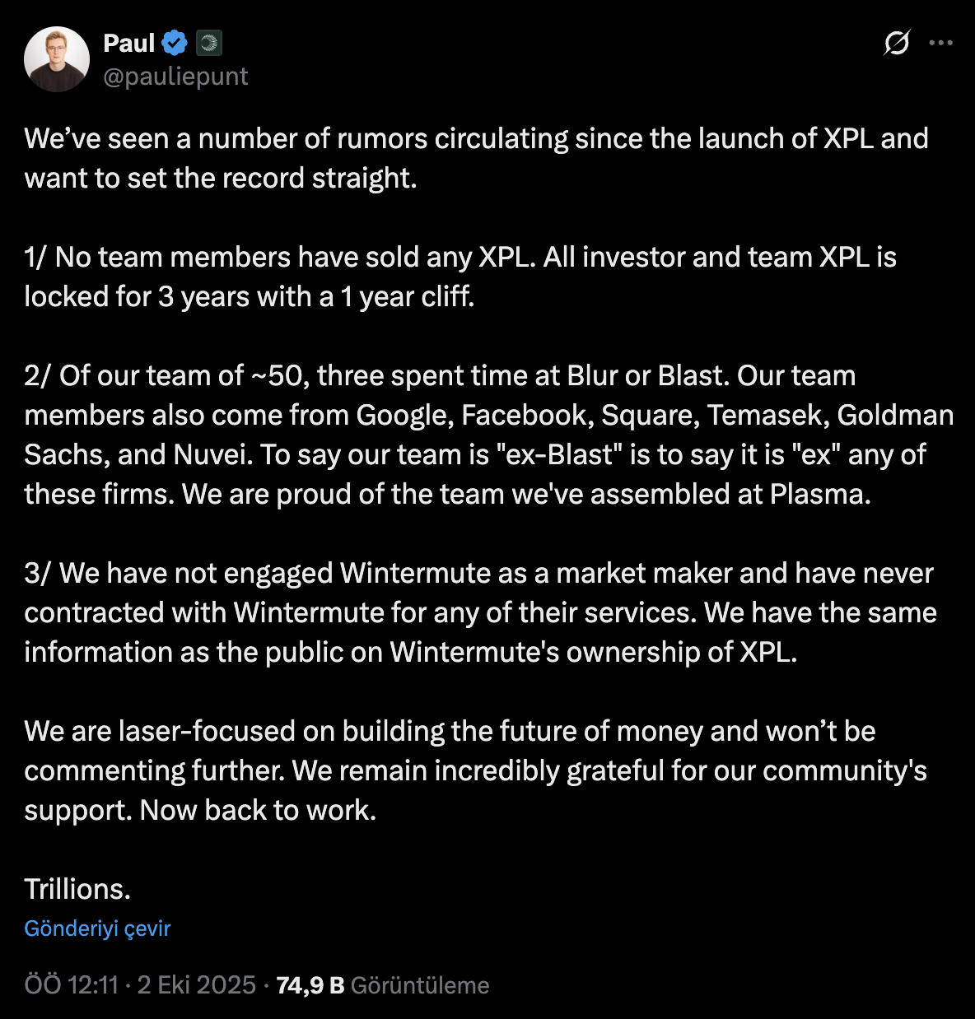The image size is (975, 1019).
Task: Click the display name "Paul"
Action: pyautogui.click(x=129, y=43)
